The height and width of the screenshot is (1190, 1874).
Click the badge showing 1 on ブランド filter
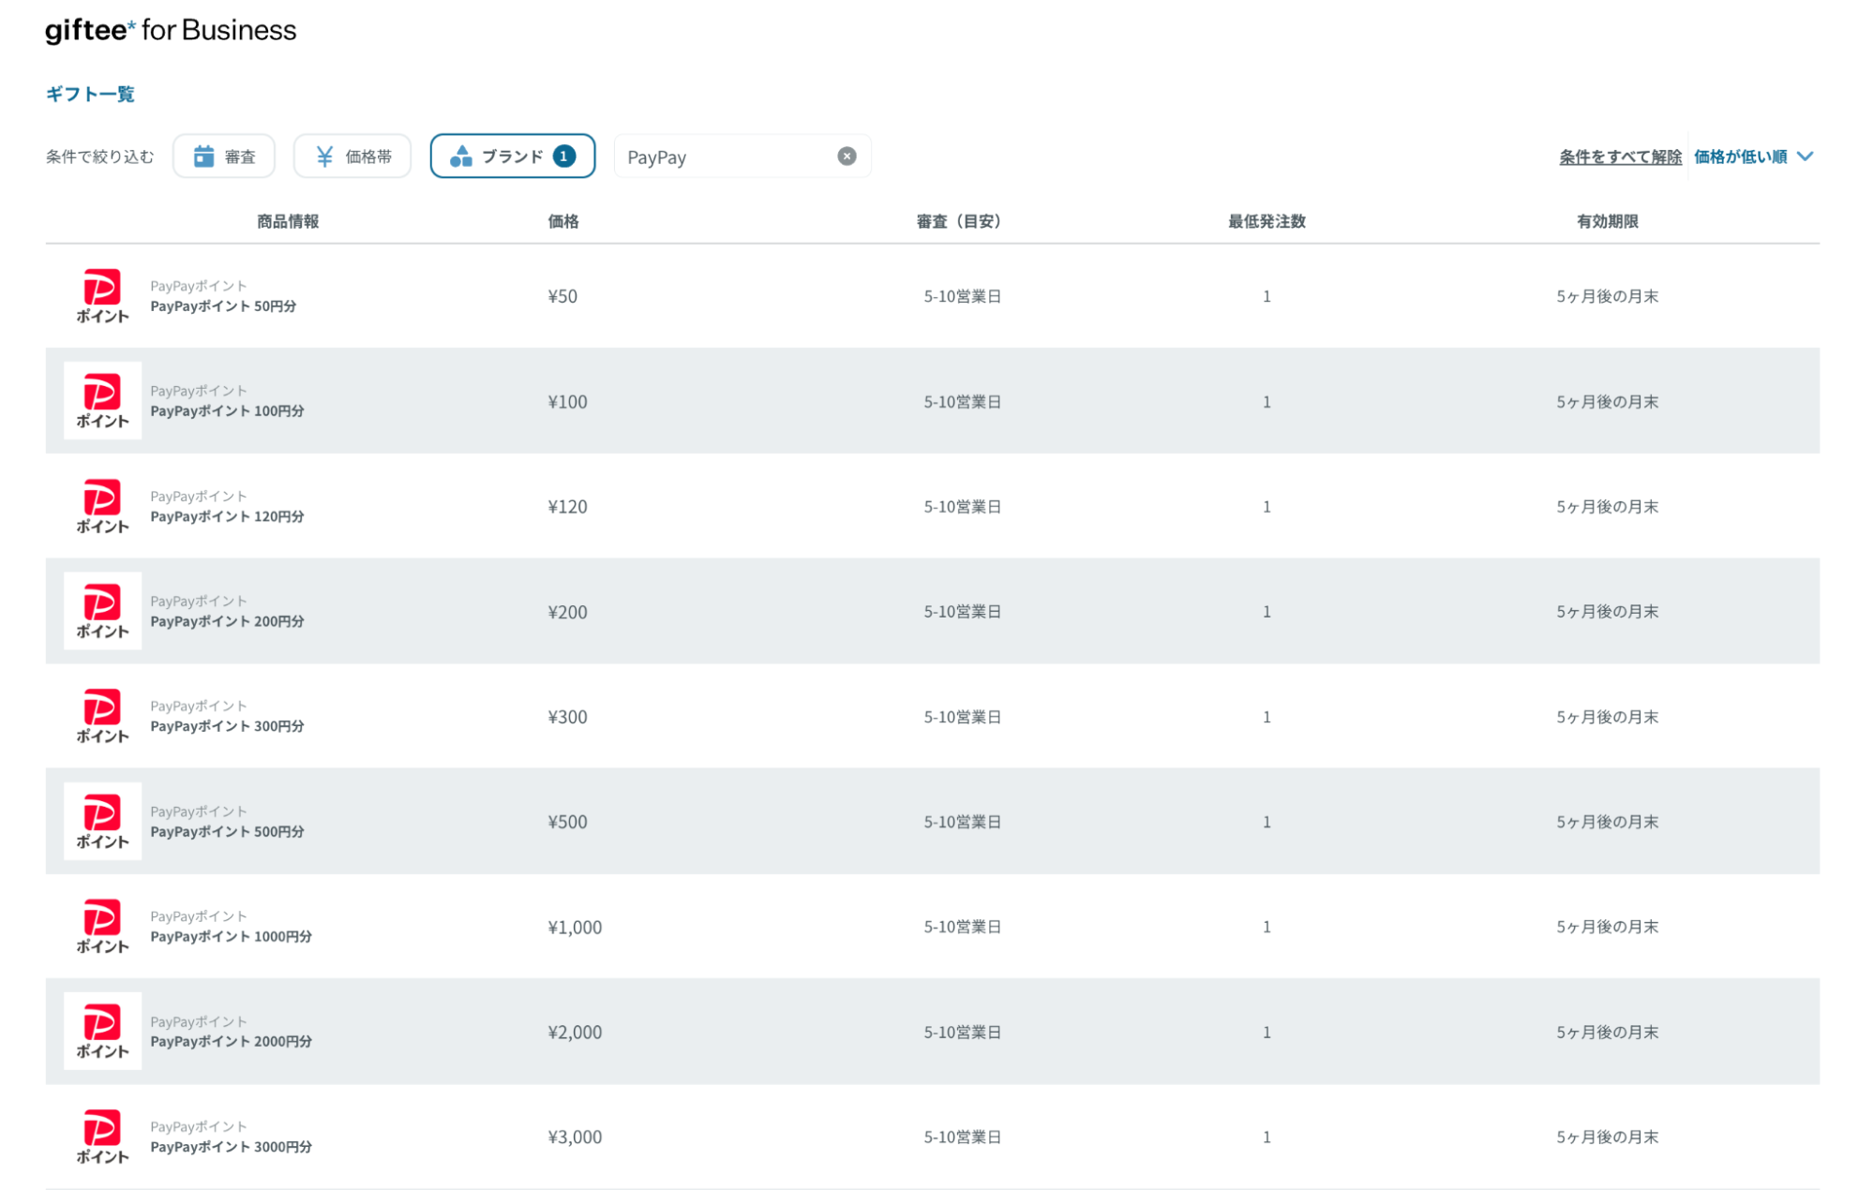[563, 156]
